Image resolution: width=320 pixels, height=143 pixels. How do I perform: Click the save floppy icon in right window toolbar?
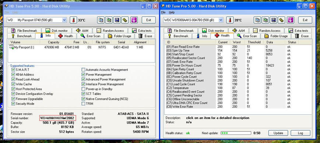[274, 20]
